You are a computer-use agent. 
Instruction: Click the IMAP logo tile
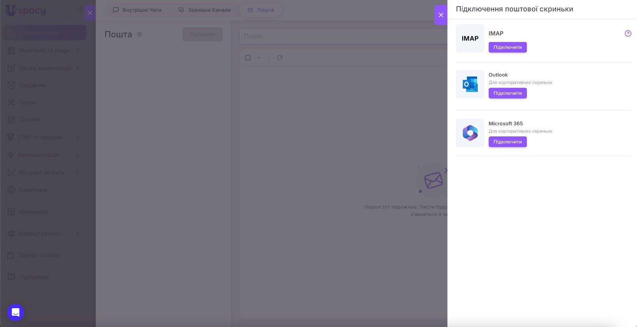pyautogui.click(x=470, y=38)
